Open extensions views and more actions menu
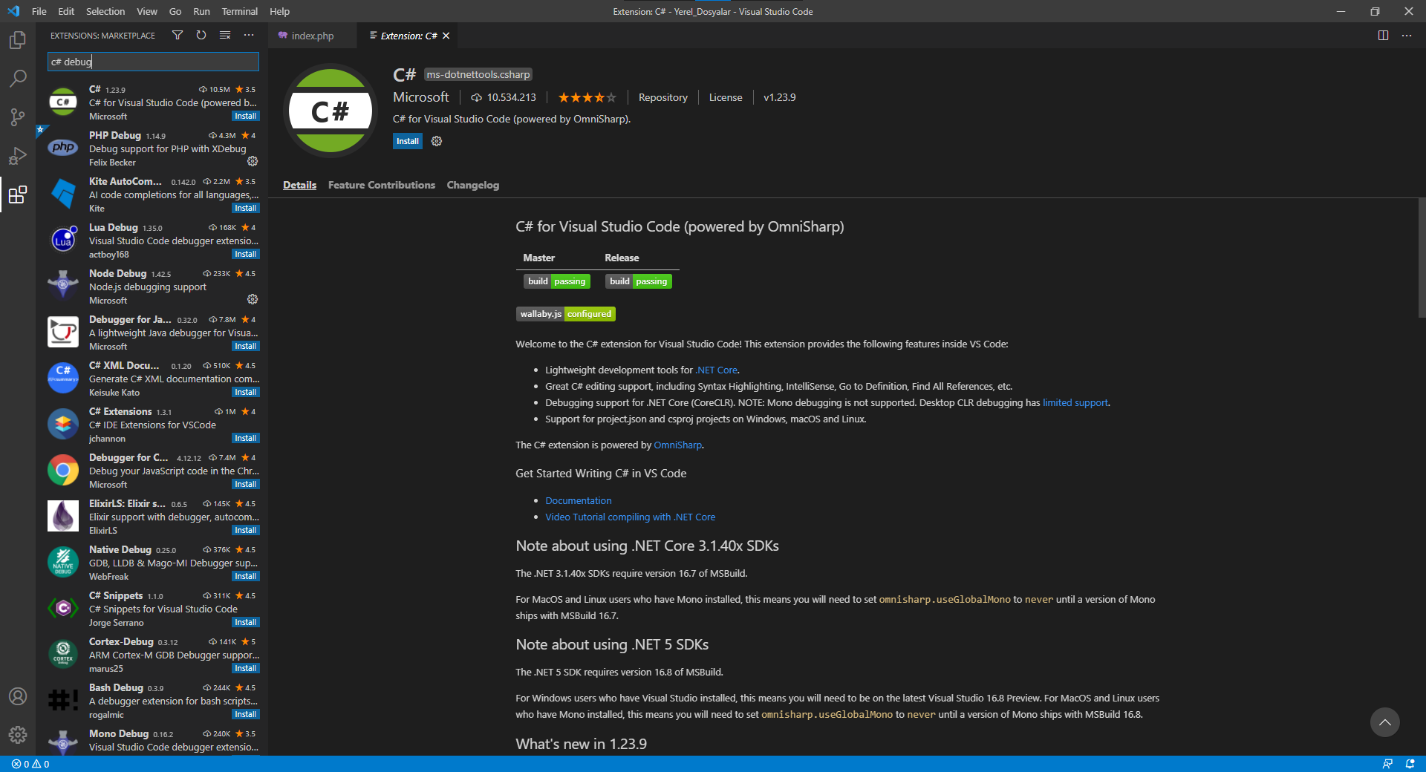The height and width of the screenshot is (772, 1426). 249,35
